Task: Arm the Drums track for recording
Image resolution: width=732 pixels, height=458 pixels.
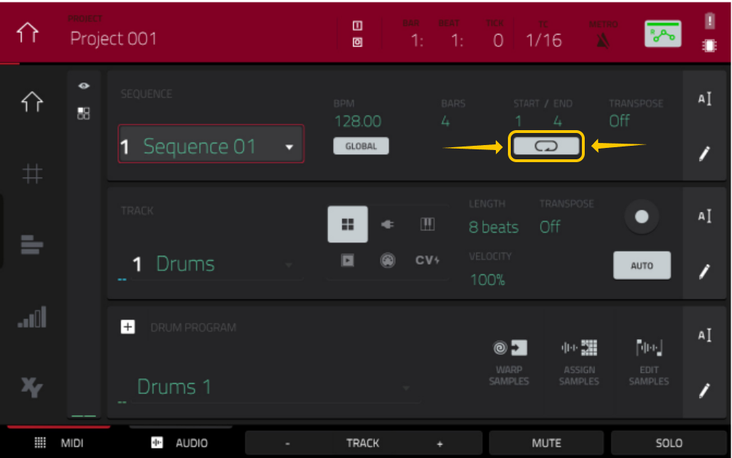Action: point(641,217)
